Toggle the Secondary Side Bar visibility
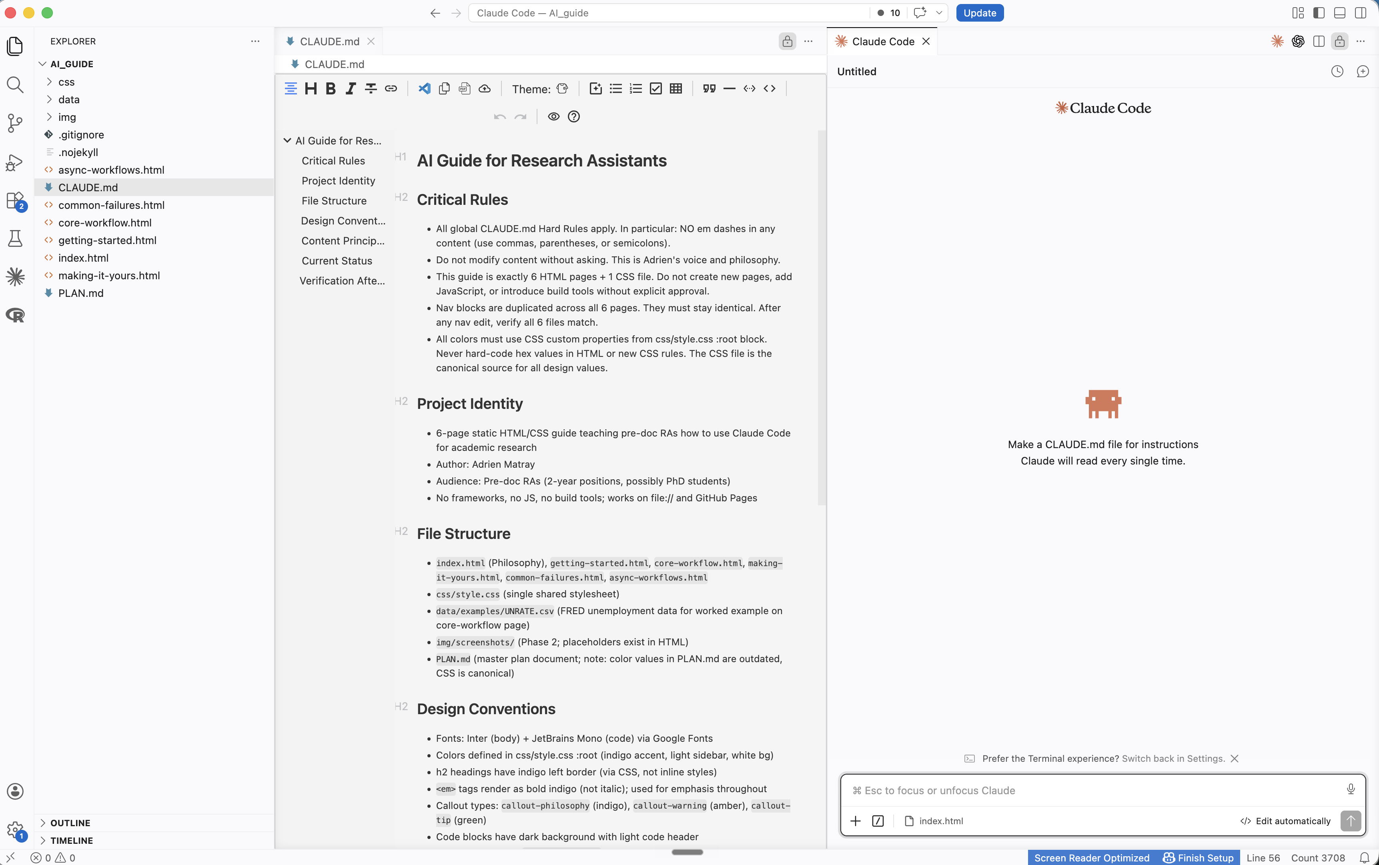Screen dimensions: 1379x865 pos(1361,12)
